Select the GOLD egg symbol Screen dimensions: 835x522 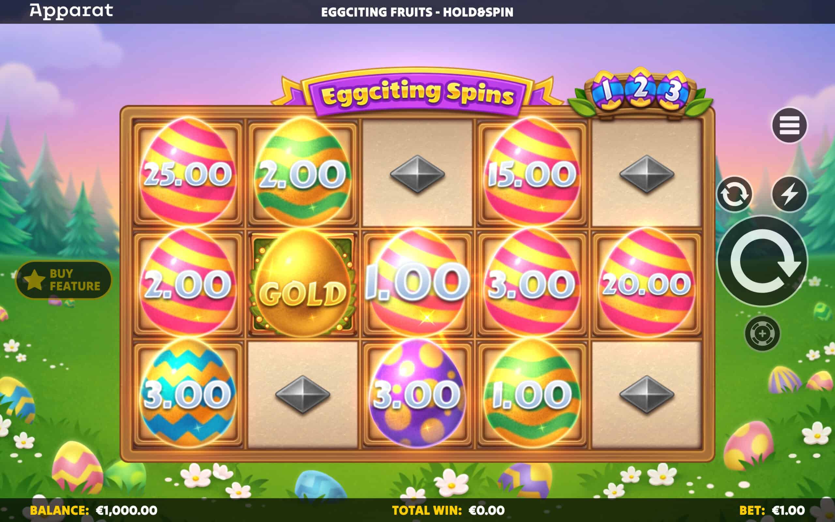[x=302, y=284]
